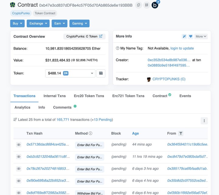Image resolution: width=219 pixels, height=195 pixels.
Task: Show the QR code for the address
Action: click(x=147, y=5)
